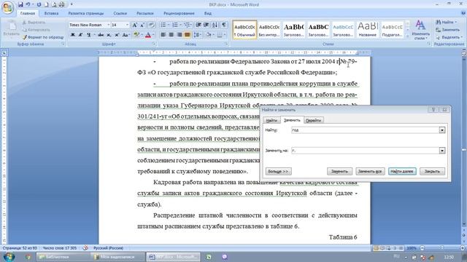The image size is (467, 262).
Task: Apply bold with the Ж button
Action: 73,35
